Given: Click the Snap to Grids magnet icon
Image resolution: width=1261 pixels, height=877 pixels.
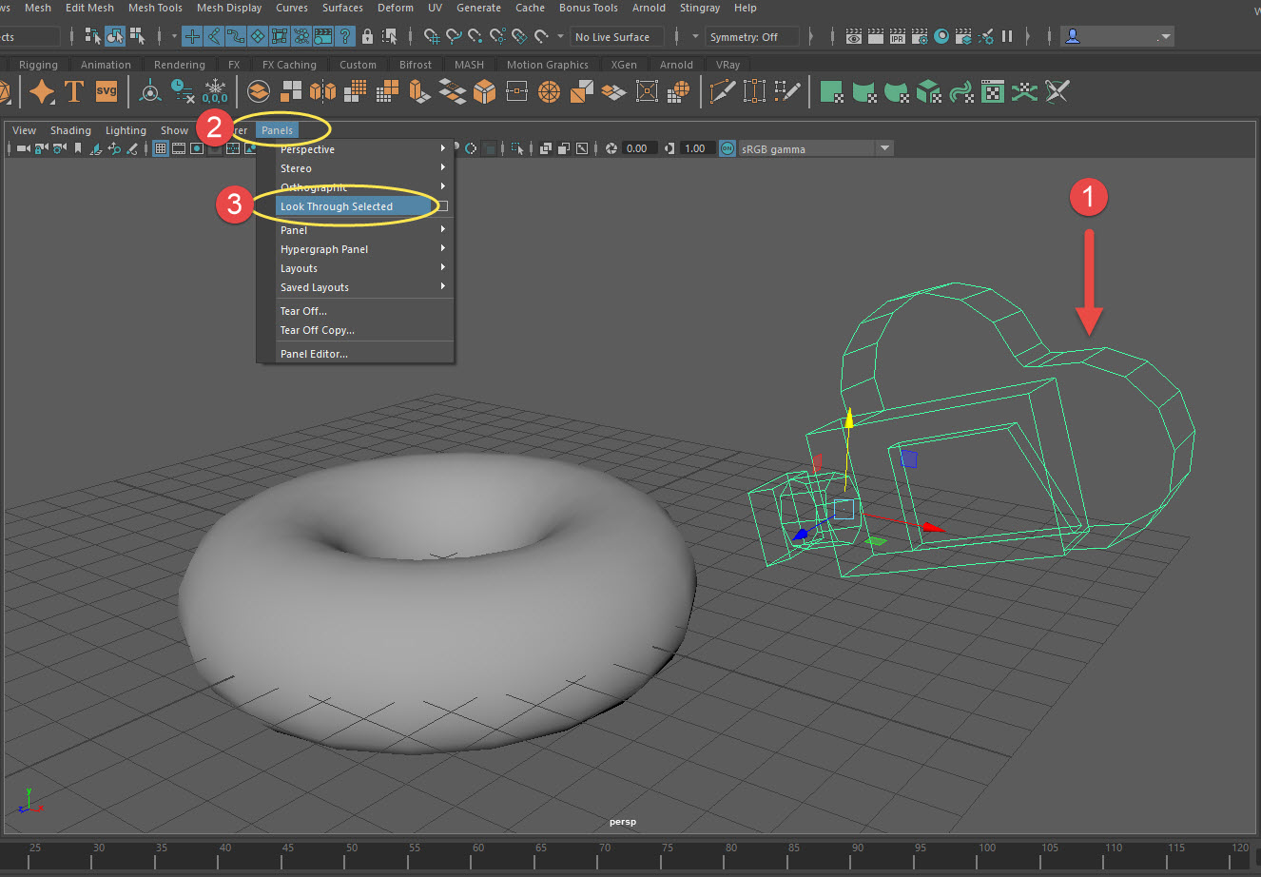Looking at the screenshot, I should click(x=433, y=36).
